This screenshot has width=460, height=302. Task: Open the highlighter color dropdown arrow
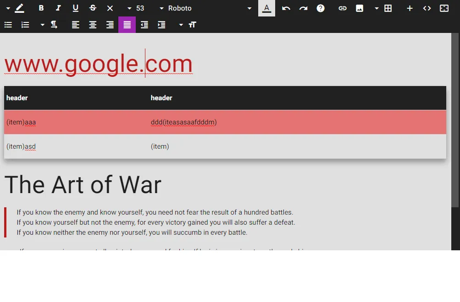[x=8, y=8]
